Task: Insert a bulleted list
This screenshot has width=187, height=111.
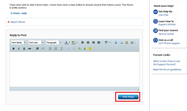Action: coord(50,49)
